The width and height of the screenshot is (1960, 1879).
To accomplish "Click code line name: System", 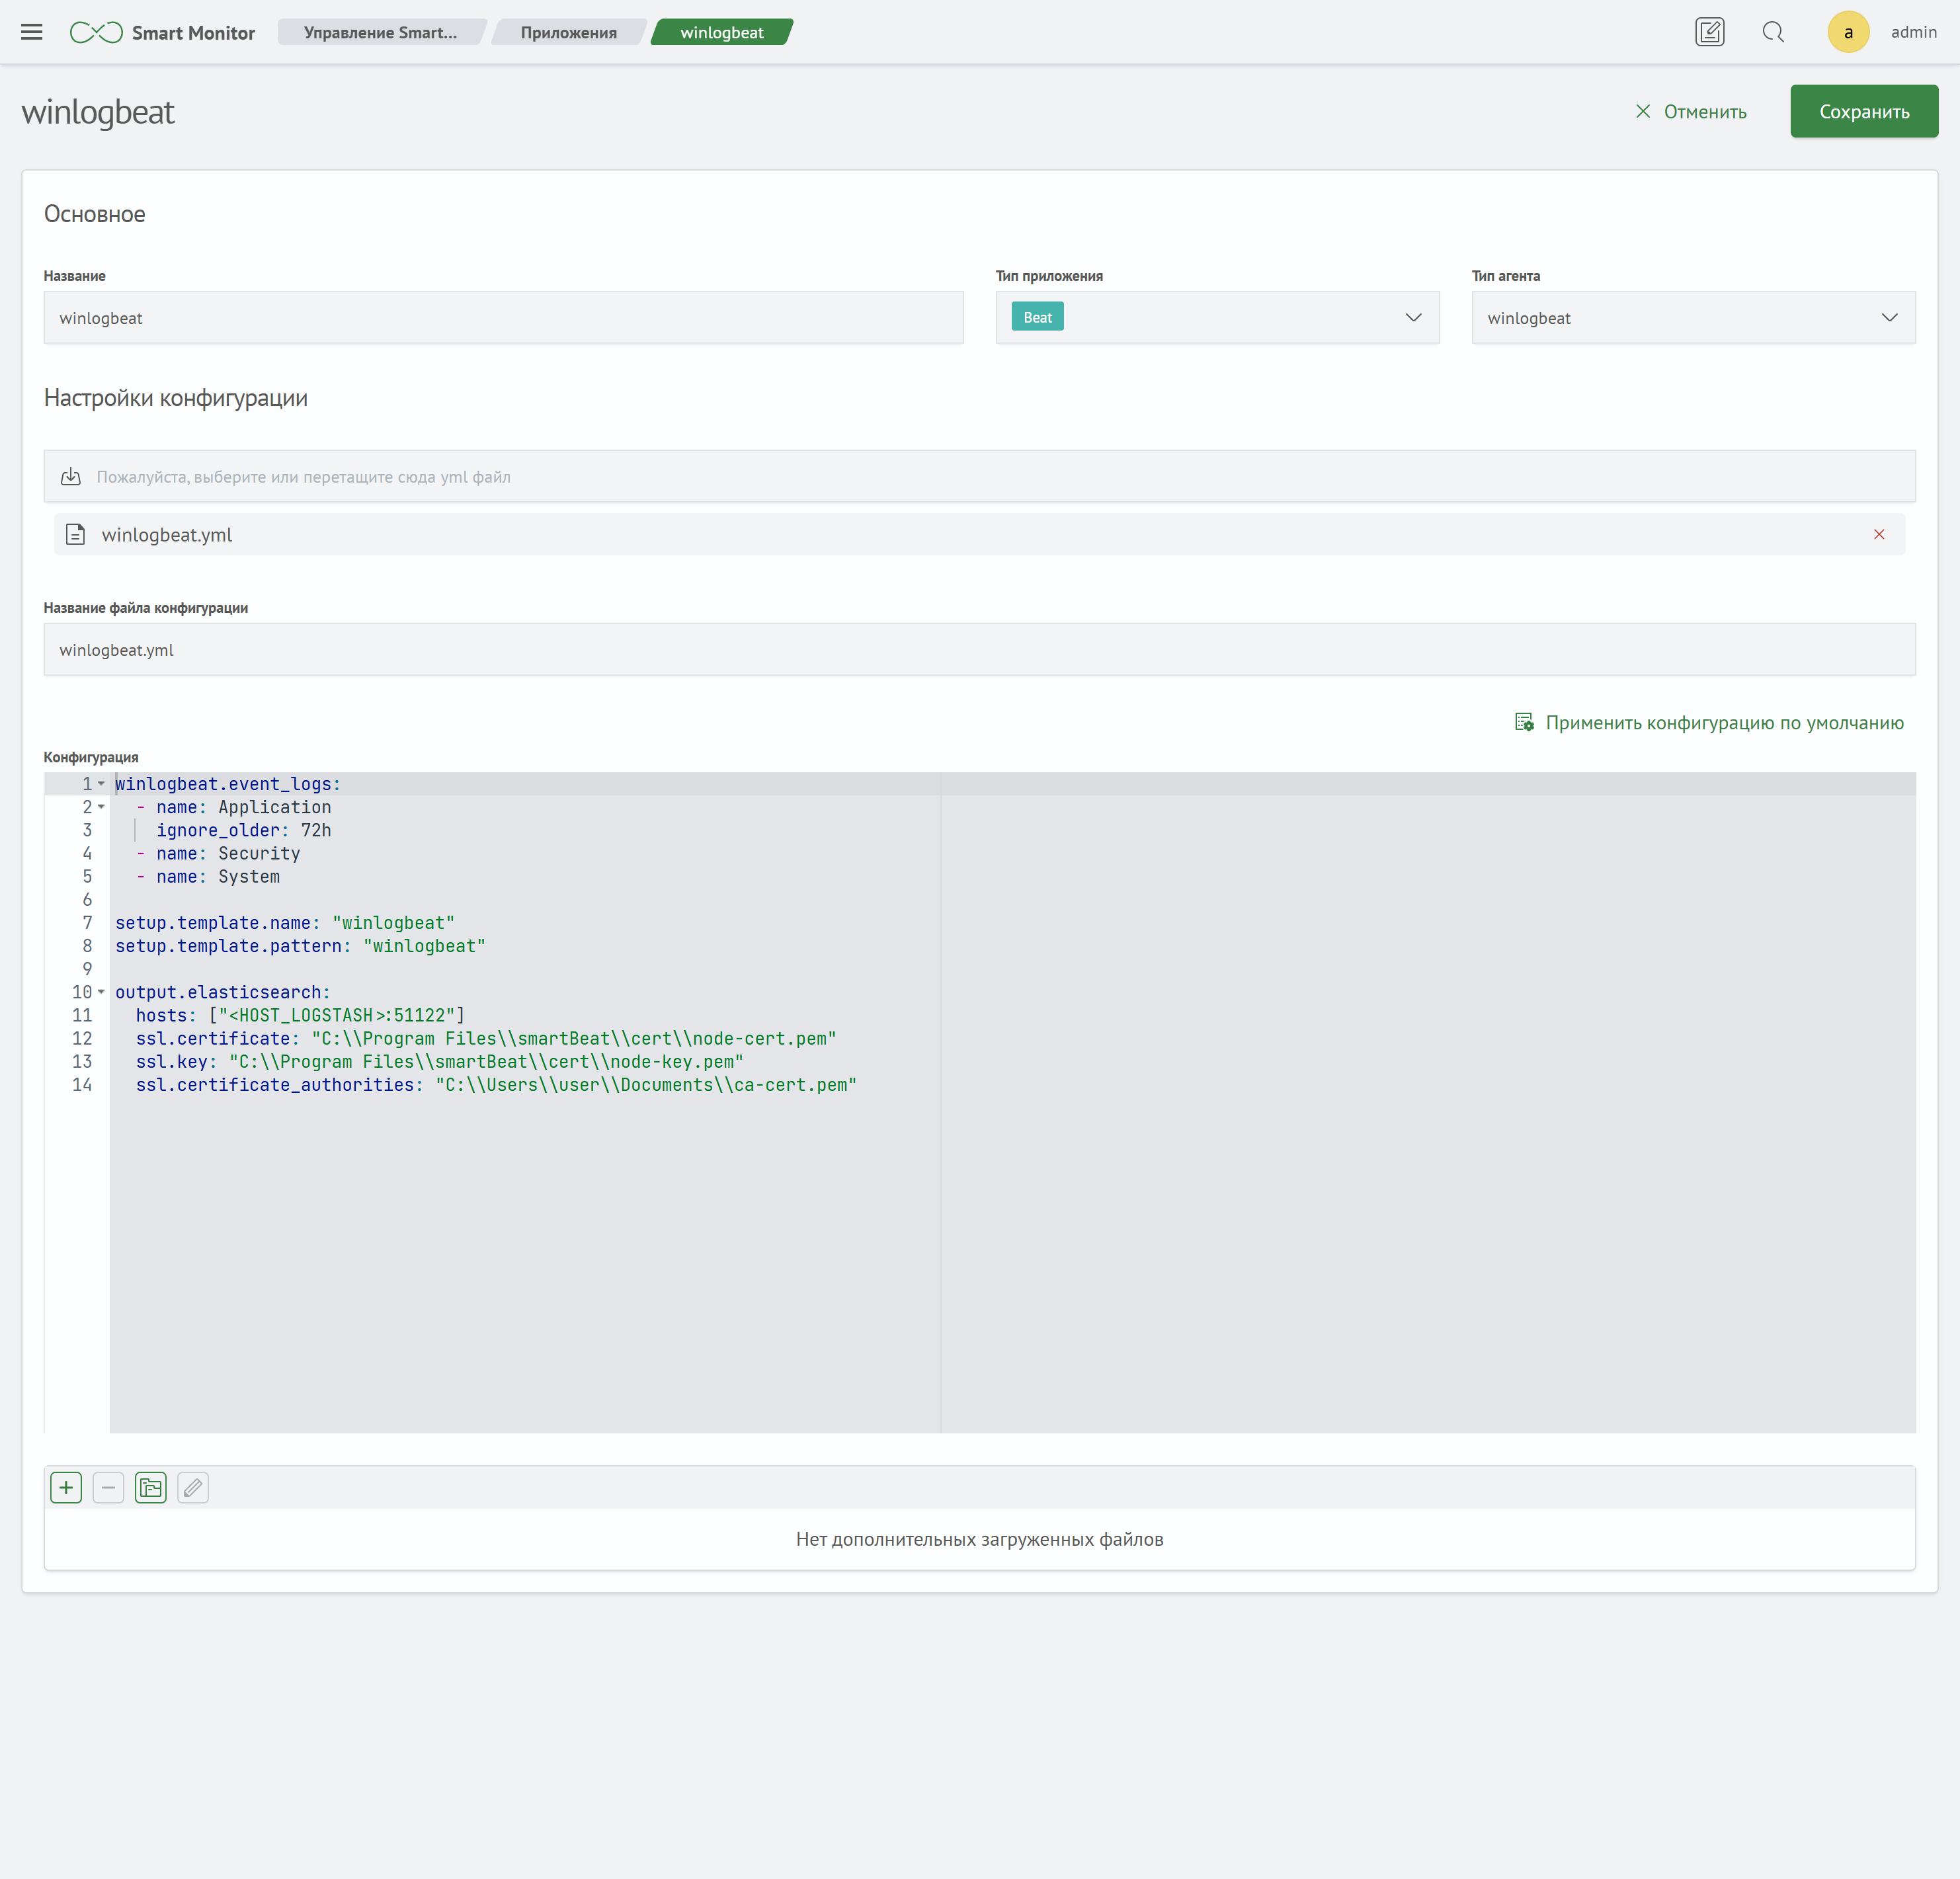I will pyautogui.click(x=208, y=876).
